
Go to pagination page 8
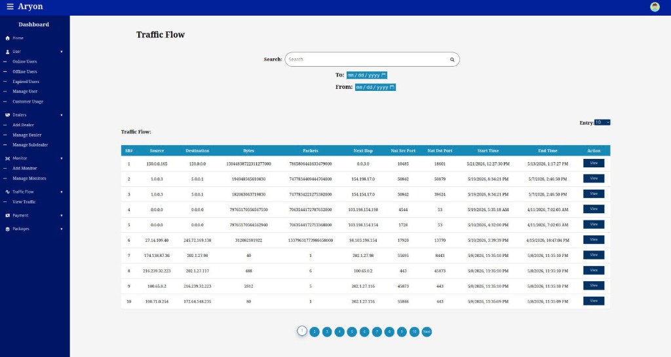point(389,331)
